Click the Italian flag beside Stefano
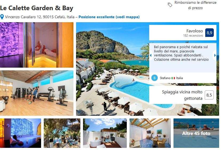221x150 pixels. point(173,78)
